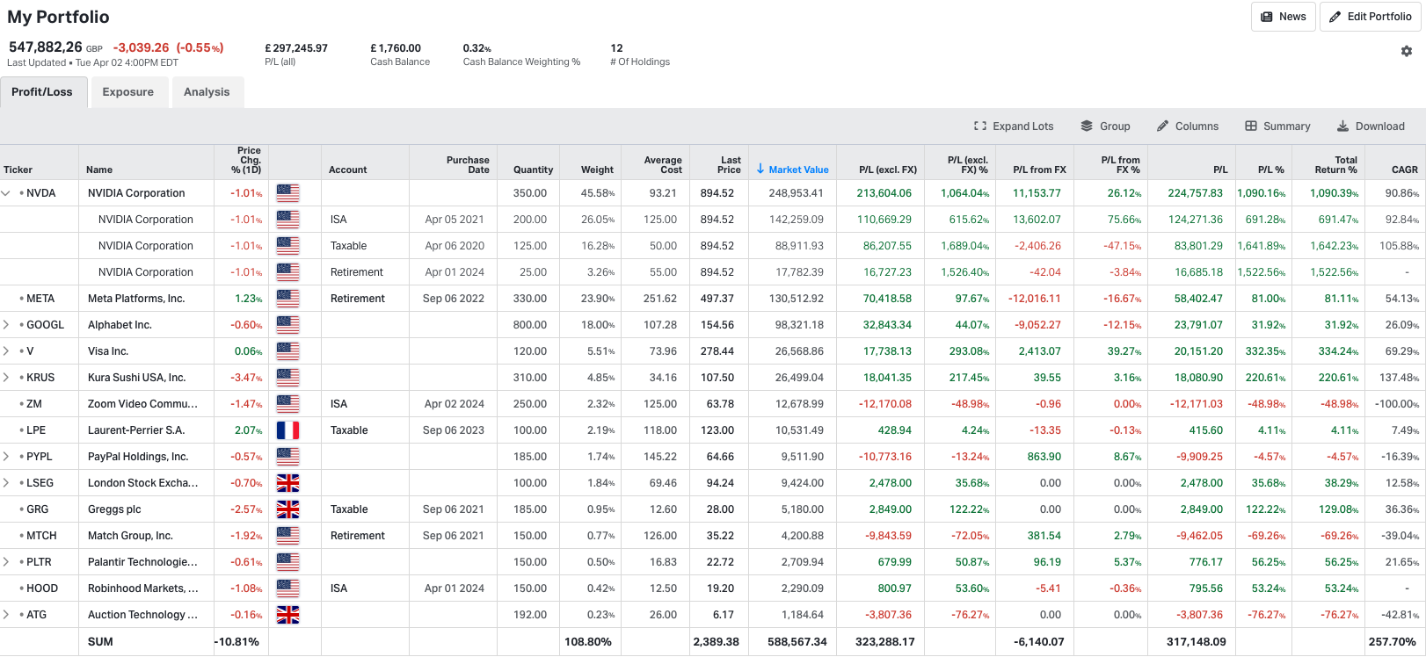Click the US flag in META row
This screenshot has height=657, width=1426.
(x=287, y=299)
